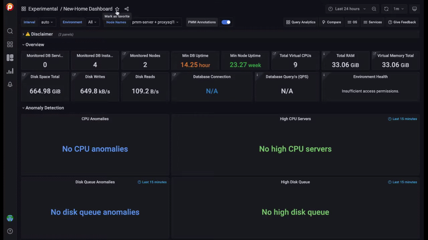
Task: Open the Interval auto dropdown
Action: 47,22
